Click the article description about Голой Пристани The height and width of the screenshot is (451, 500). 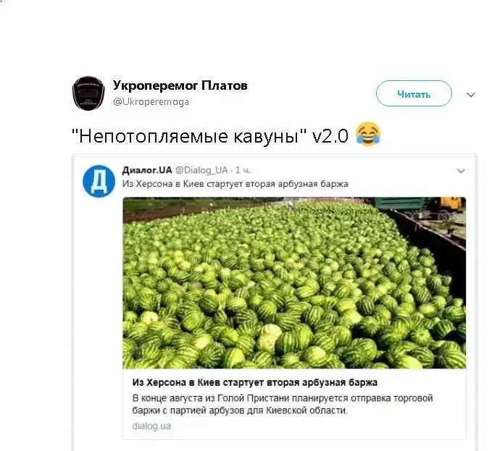coord(283,404)
